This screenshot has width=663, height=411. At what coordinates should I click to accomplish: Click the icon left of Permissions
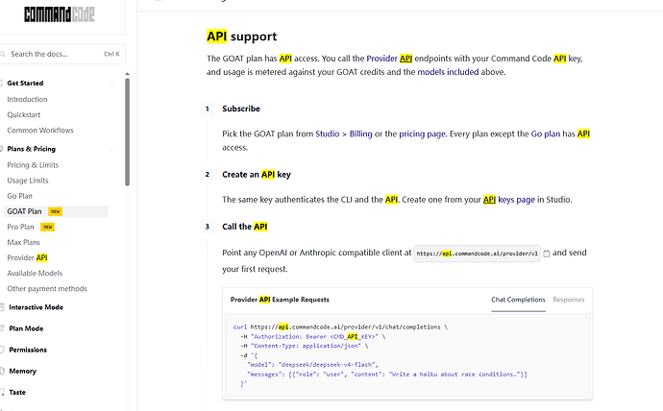pyautogui.click(x=2, y=350)
